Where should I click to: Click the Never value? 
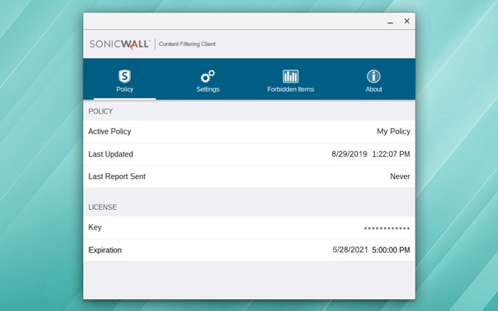point(400,176)
